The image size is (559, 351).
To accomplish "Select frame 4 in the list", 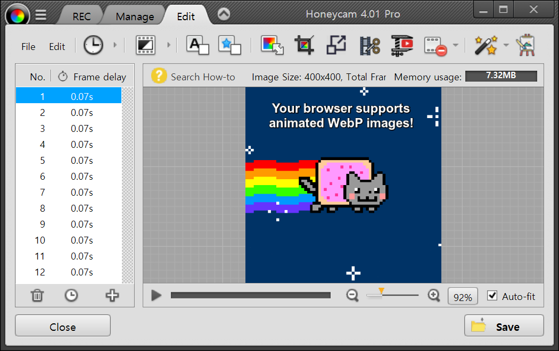I will pos(69,145).
